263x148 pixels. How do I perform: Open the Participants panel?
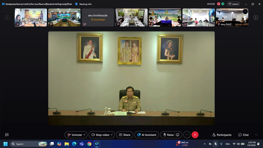(x=222, y=135)
